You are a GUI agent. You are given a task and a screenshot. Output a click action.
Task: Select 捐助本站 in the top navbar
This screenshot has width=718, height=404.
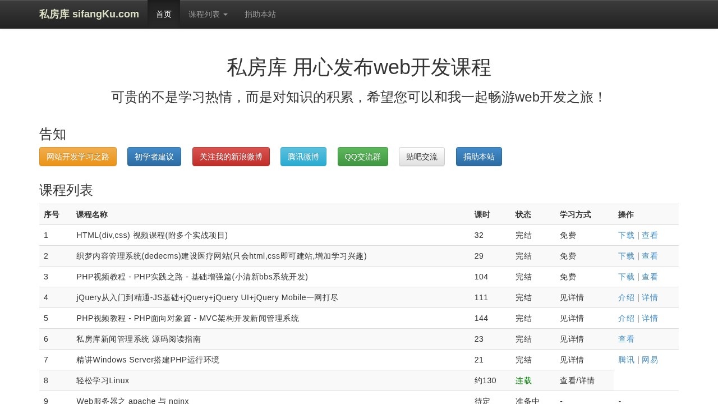pyautogui.click(x=260, y=15)
